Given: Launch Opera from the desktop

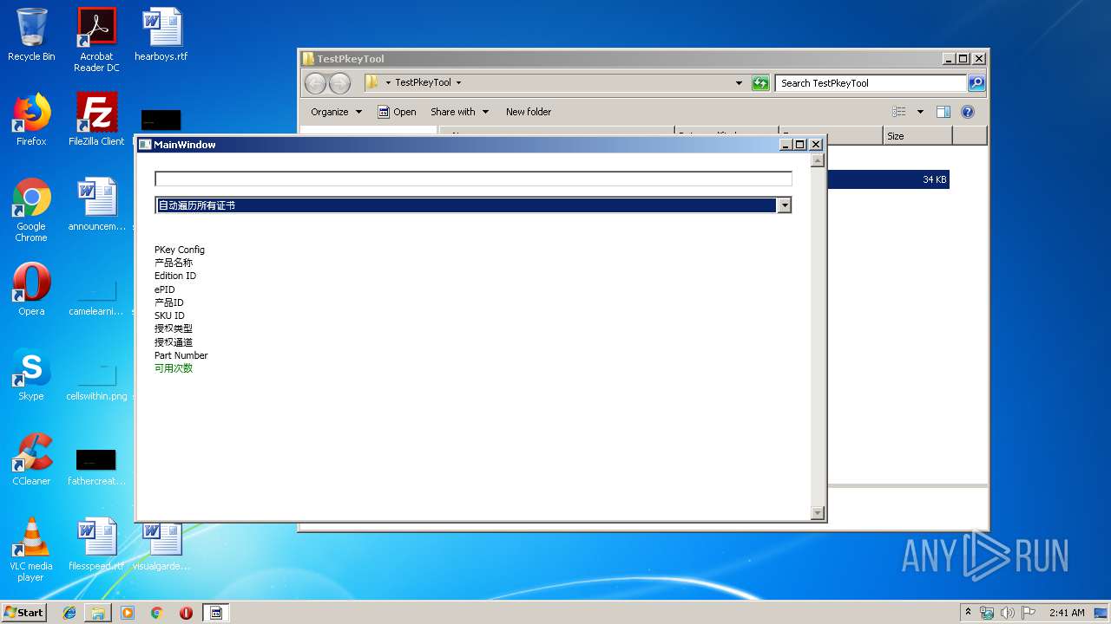Looking at the screenshot, I should tap(31, 289).
